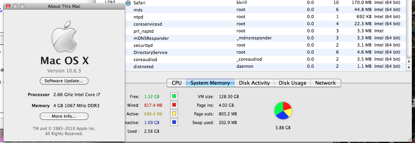Image resolution: width=415 pixels, height=143 pixels.
Task: Click the daemon user cell
Action: 245,66
